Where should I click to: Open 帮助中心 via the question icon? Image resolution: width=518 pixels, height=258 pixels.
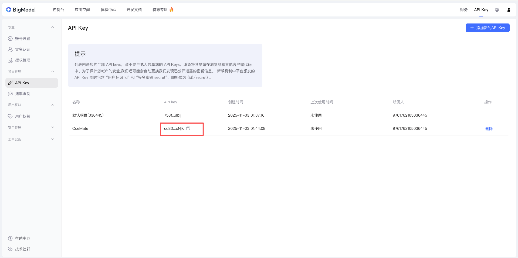[x=10, y=238]
